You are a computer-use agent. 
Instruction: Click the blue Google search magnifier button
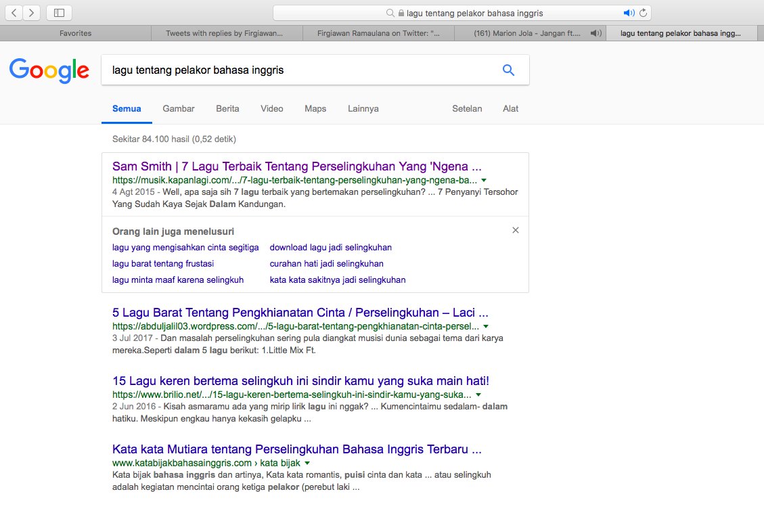tap(508, 70)
